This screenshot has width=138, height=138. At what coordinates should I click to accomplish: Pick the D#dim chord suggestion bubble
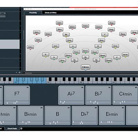(48, 34)
